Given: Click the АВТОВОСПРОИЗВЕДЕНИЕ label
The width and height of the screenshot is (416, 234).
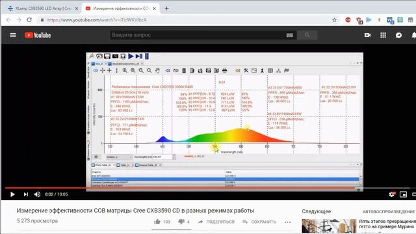Looking at the screenshot, I should coord(389,211).
